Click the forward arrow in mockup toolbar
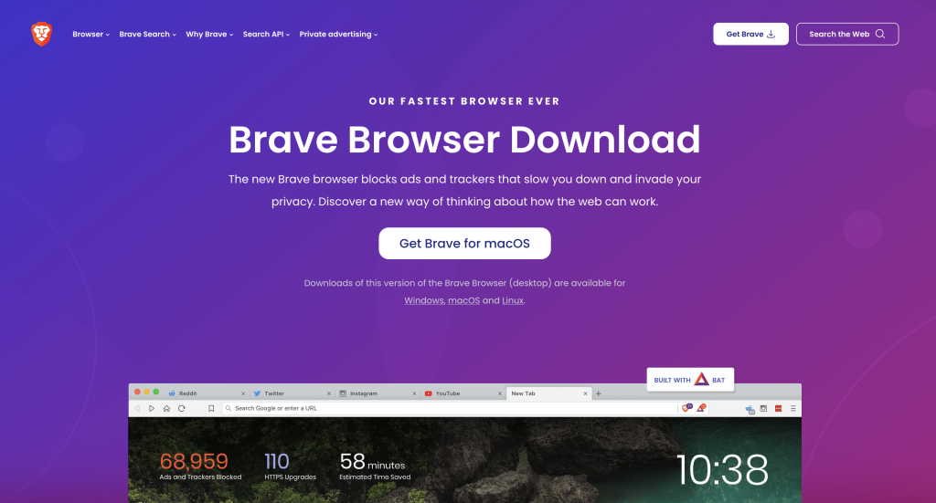This screenshot has width=936, height=503. pos(152,408)
